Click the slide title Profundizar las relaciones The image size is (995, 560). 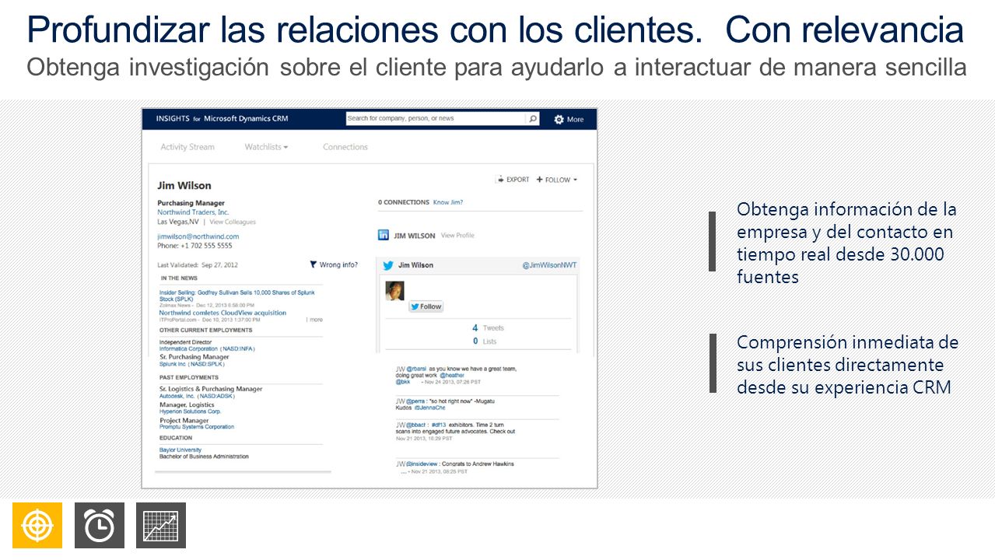pos(495,30)
